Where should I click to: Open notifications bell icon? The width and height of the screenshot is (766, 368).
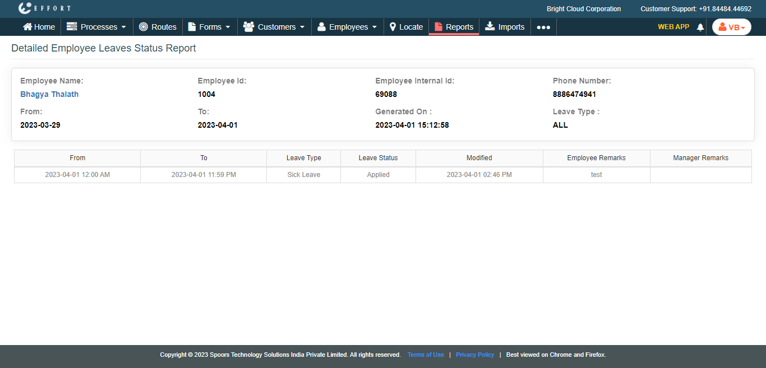(x=700, y=27)
